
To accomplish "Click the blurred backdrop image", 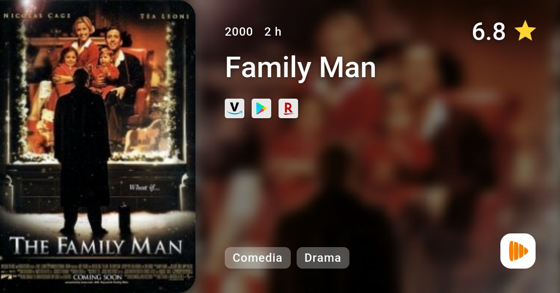I will 378,146.
